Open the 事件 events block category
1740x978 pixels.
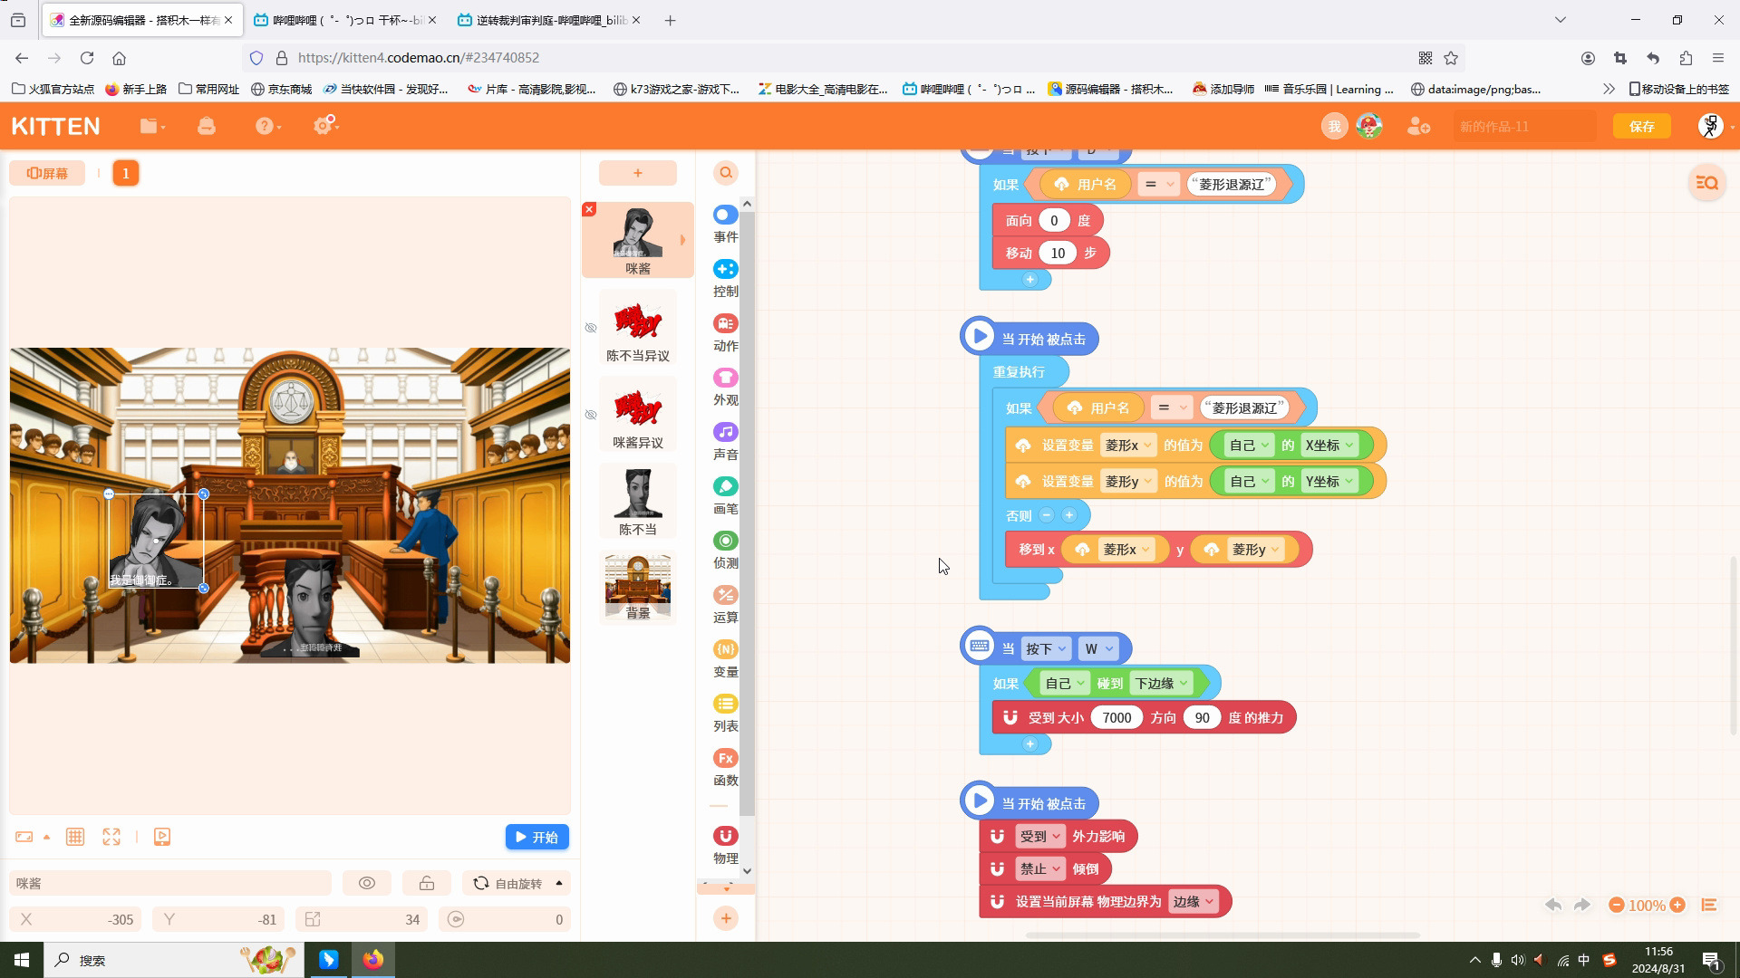(x=725, y=224)
